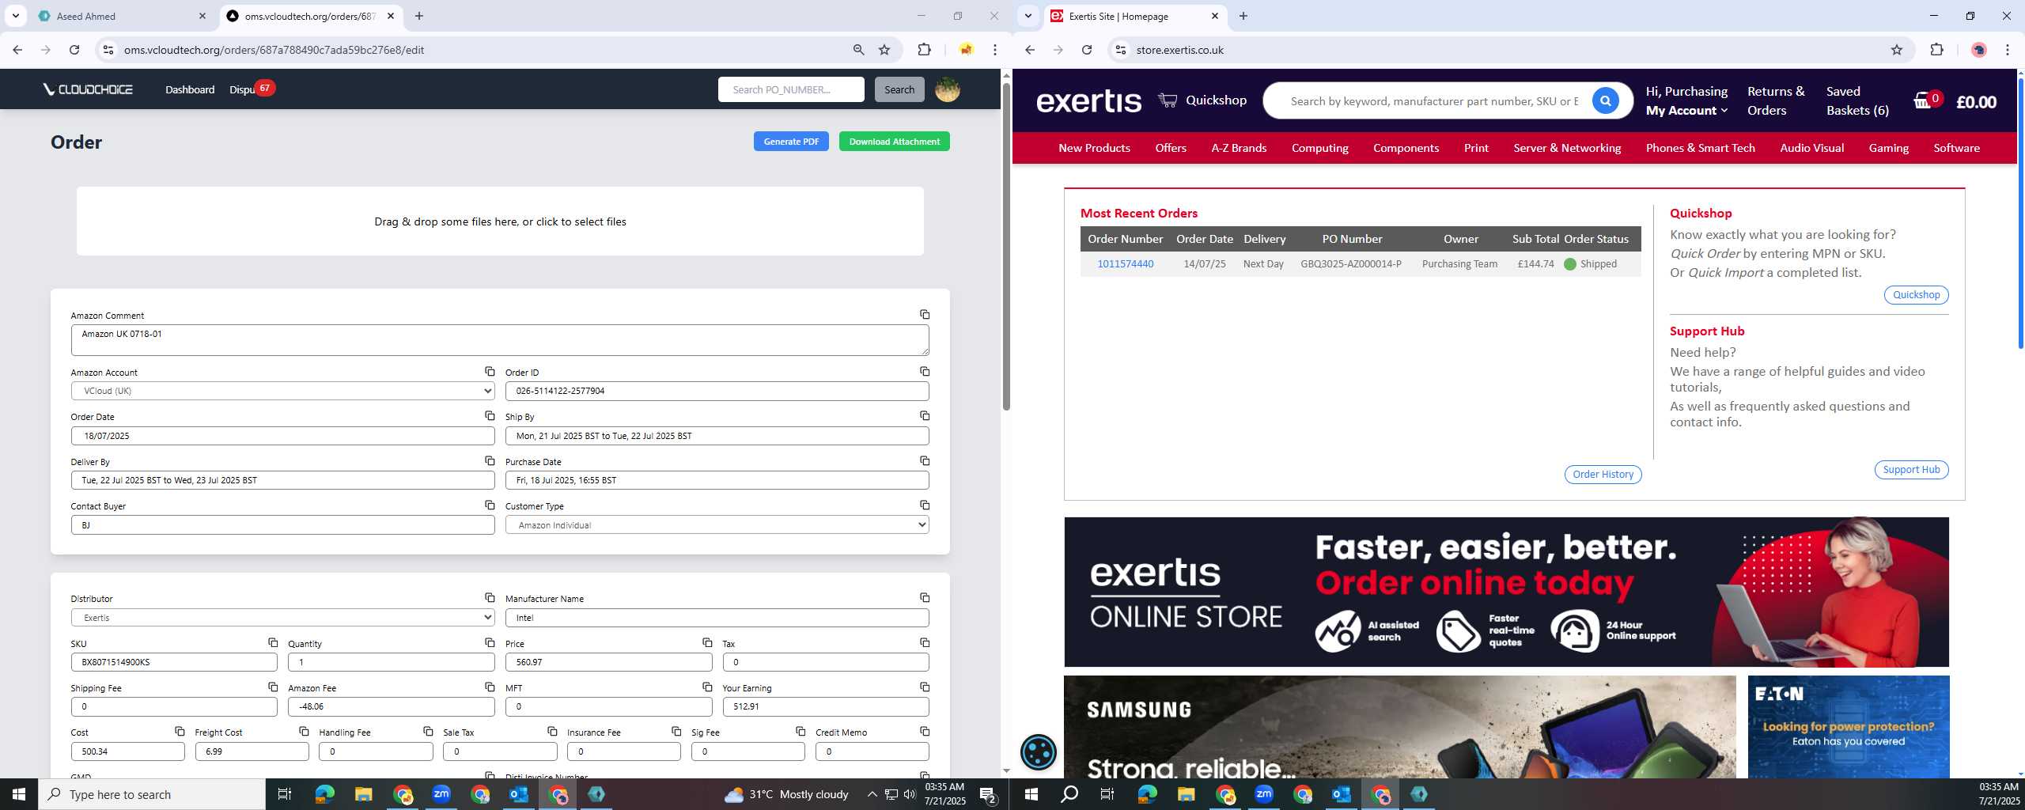Expand the Amazon Account dropdown

pyautogui.click(x=282, y=391)
